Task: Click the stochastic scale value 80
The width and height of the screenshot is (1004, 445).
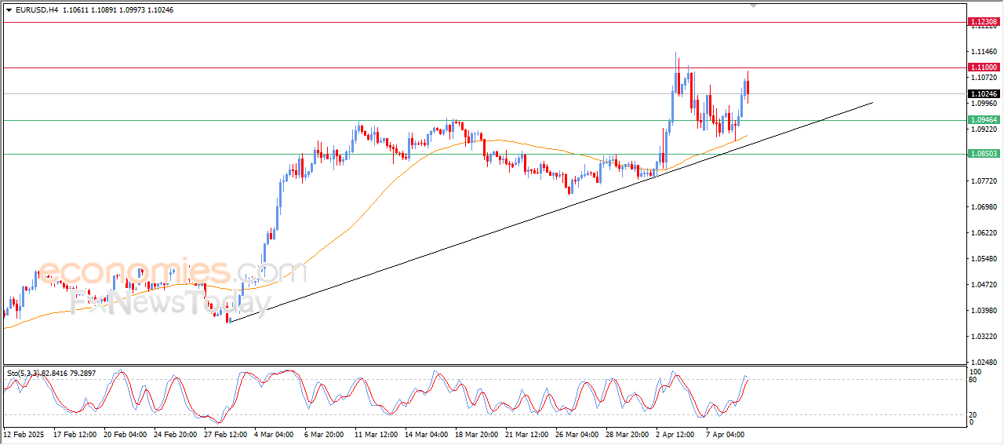Action: click(973, 381)
